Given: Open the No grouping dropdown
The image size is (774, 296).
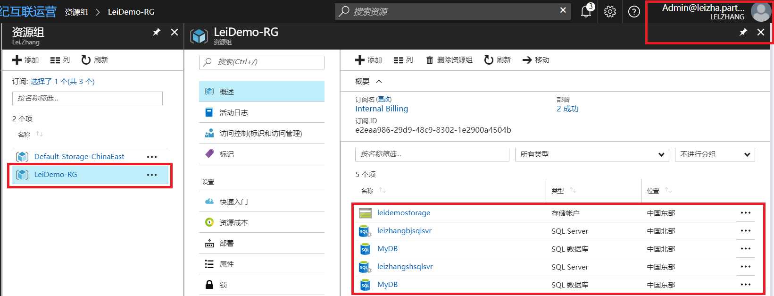Looking at the screenshot, I should pos(715,154).
